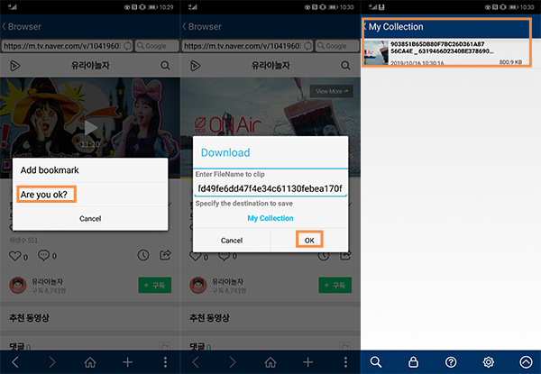Click Google search box on Download screen
541x374 pixels.
tap(337, 46)
